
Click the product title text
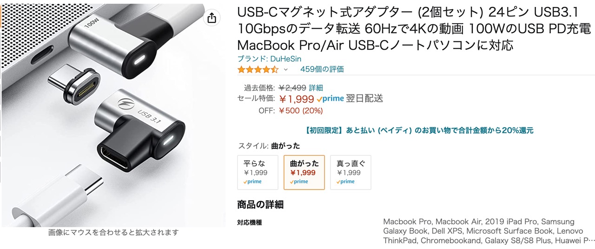(x=414, y=30)
